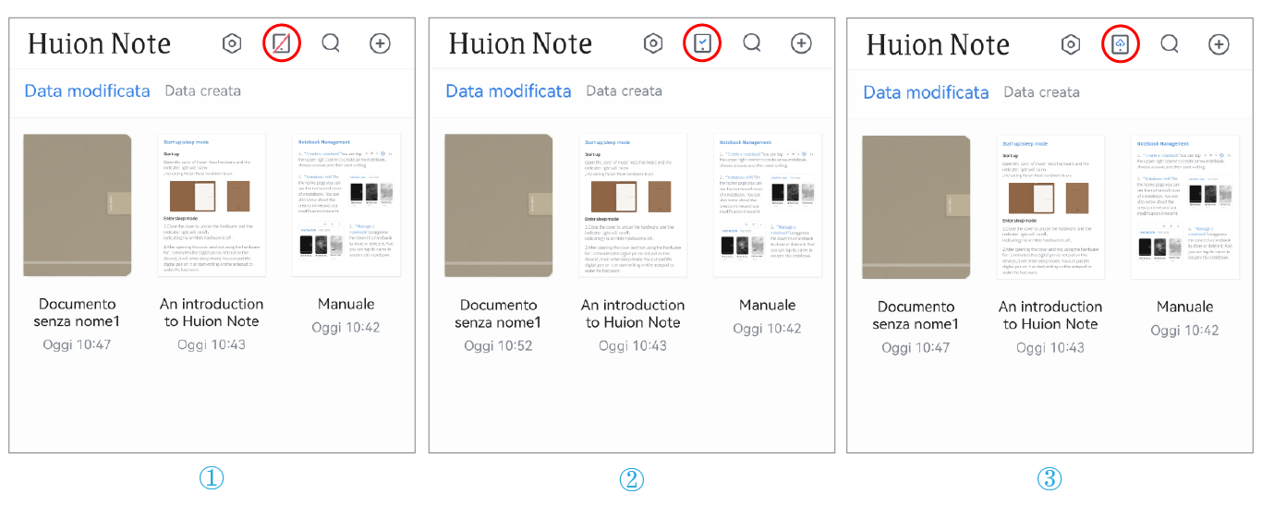Open the notebook cover dated Oggi 10:52
Viewport: 1262px width, 506px height.
click(x=499, y=205)
